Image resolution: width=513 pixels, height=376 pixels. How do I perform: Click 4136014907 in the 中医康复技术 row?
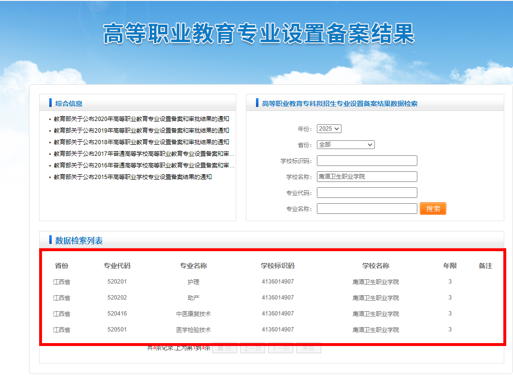tap(278, 314)
